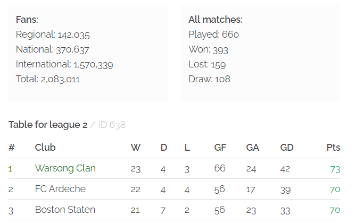Viewport: 356px width, 224px height.
Task: Select Boston Staten in the table
Action: (65, 210)
